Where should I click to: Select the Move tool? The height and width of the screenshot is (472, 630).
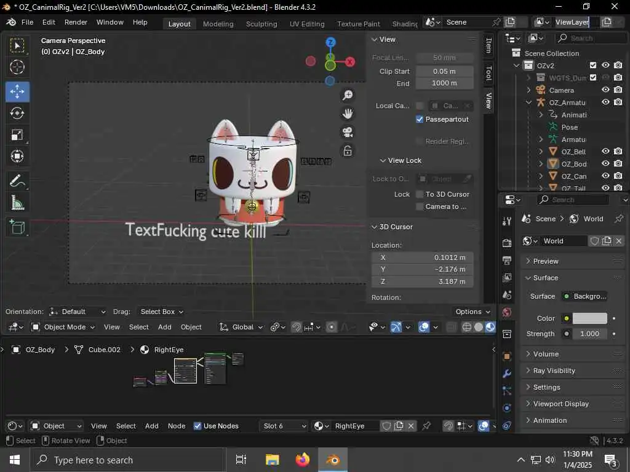point(17,92)
